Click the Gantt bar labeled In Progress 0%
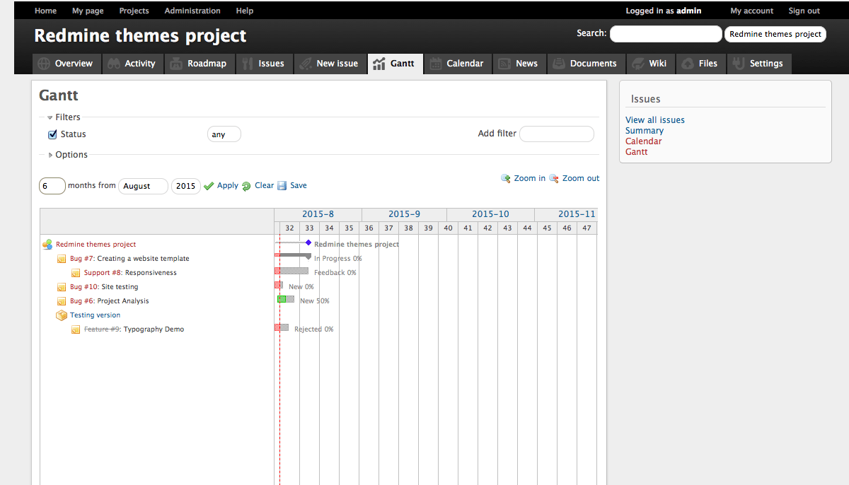849x485 pixels. (293, 255)
